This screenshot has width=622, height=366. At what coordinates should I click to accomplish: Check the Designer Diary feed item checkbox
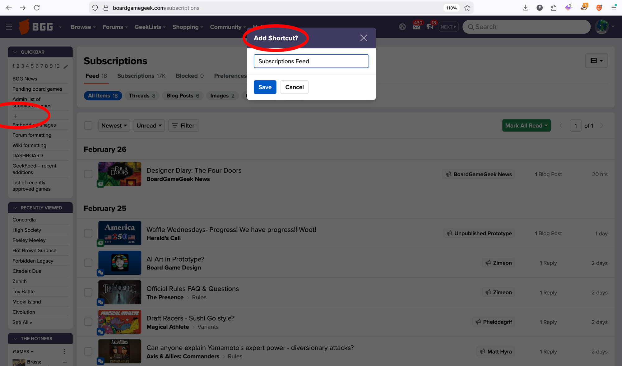(88, 174)
